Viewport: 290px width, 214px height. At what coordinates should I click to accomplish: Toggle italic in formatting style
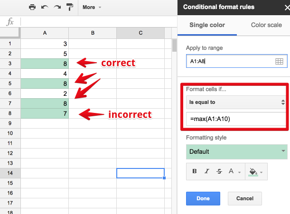[207, 171]
